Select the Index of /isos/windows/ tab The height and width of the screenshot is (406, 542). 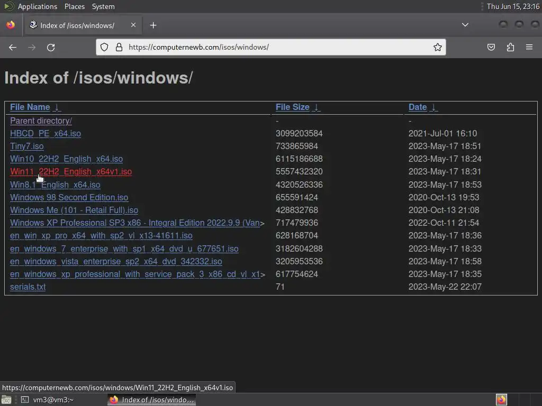point(82,25)
